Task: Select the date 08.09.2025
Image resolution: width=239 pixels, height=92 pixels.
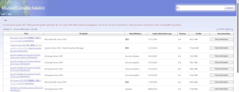Action: pyautogui.click(x=152, y=89)
